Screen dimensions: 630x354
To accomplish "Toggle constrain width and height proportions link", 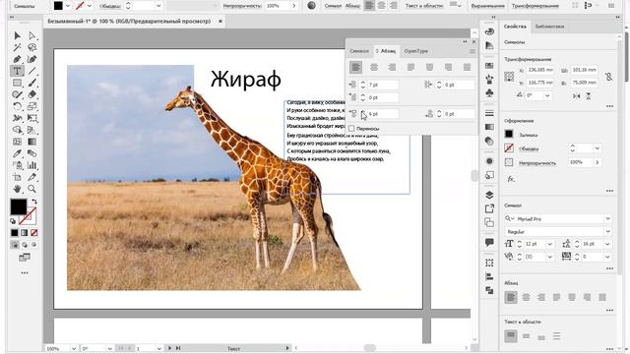I will point(609,77).
